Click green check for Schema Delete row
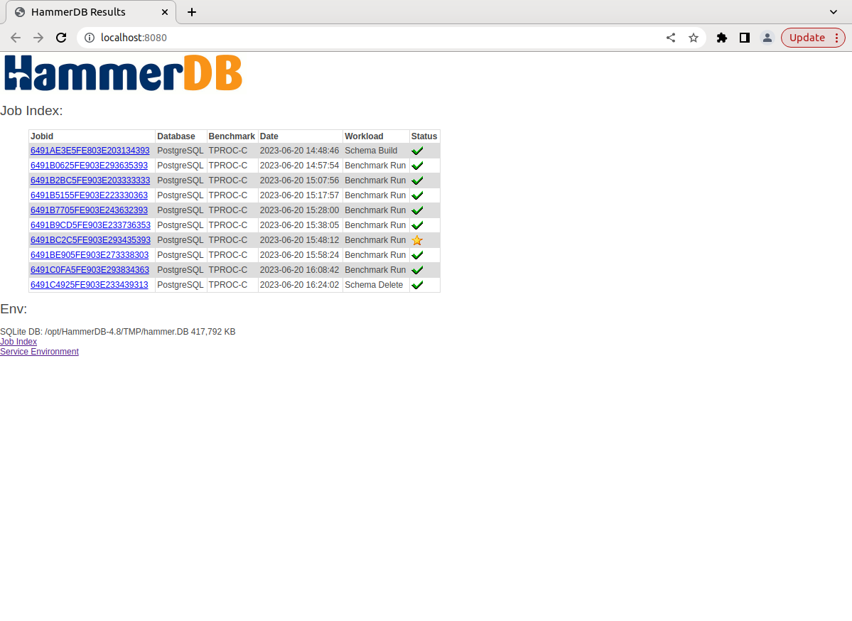 pos(417,285)
